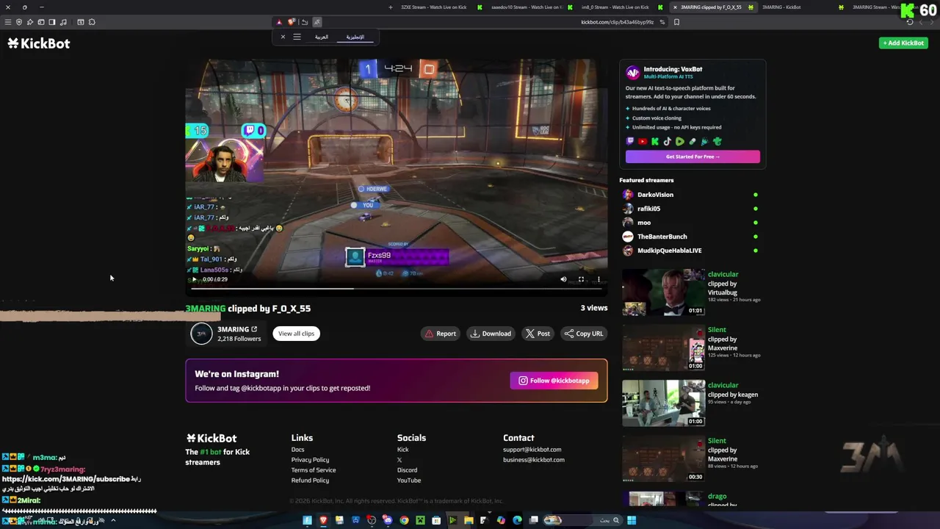The image size is (940, 529).
Task: Open the browser hamburger menu
Action: pos(8,22)
